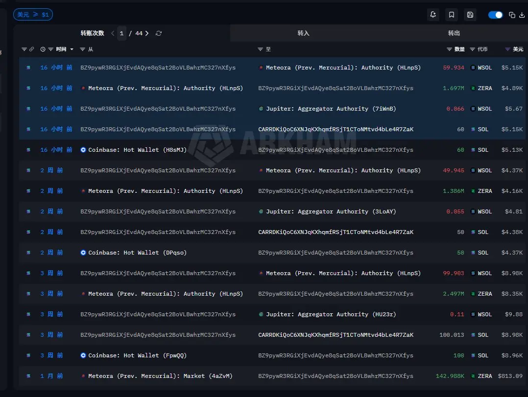Refresh the transfers list
Image resolution: width=528 pixels, height=397 pixels.
point(159,33)
